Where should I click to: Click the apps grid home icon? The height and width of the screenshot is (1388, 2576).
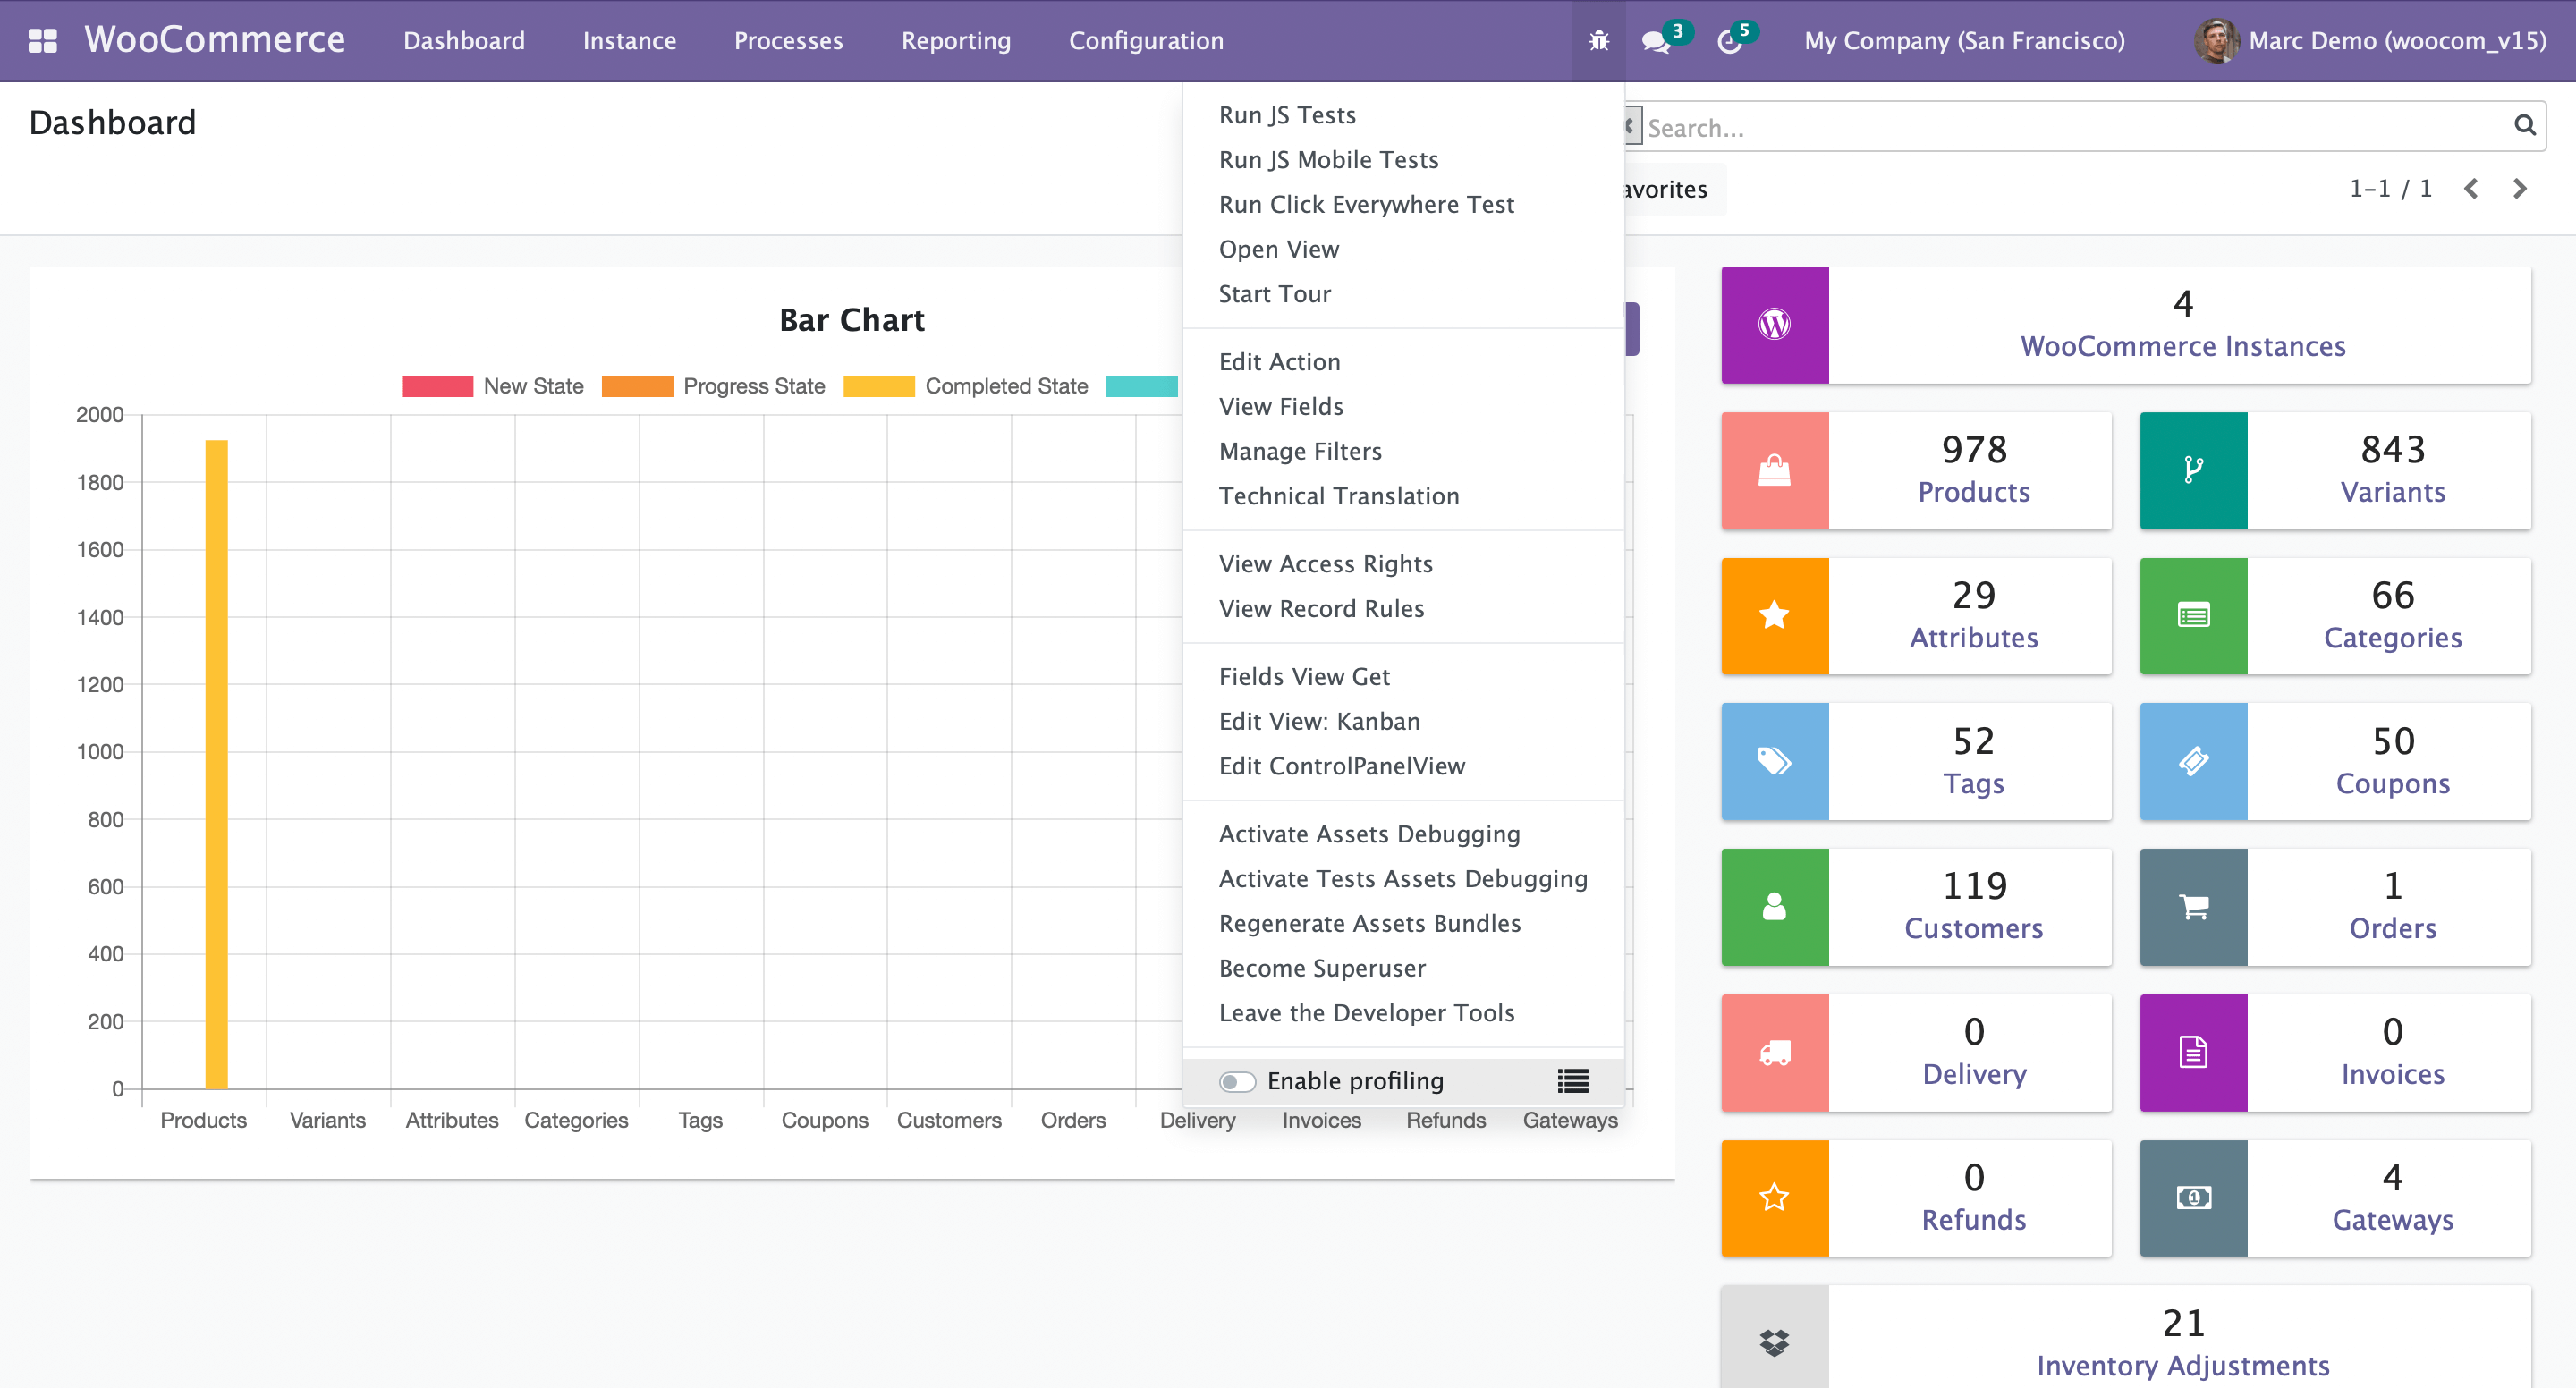coord(42,41)
